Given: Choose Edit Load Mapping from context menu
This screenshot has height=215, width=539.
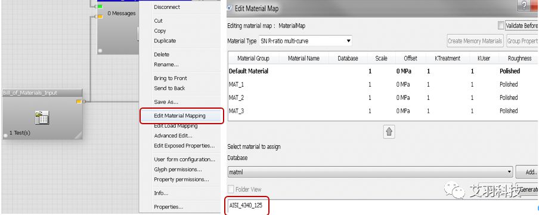Looking at the screenshot, I should pyautogui.click(x=176, y=126).
